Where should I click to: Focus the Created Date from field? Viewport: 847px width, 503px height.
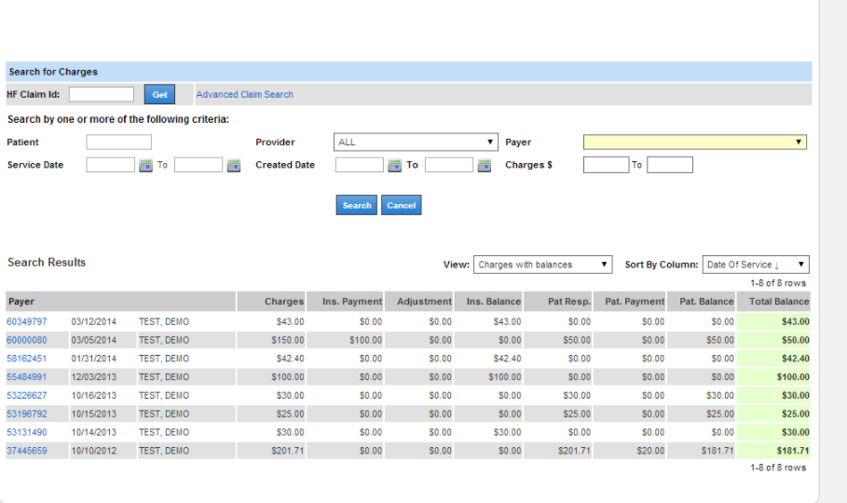tap(360, 165)
